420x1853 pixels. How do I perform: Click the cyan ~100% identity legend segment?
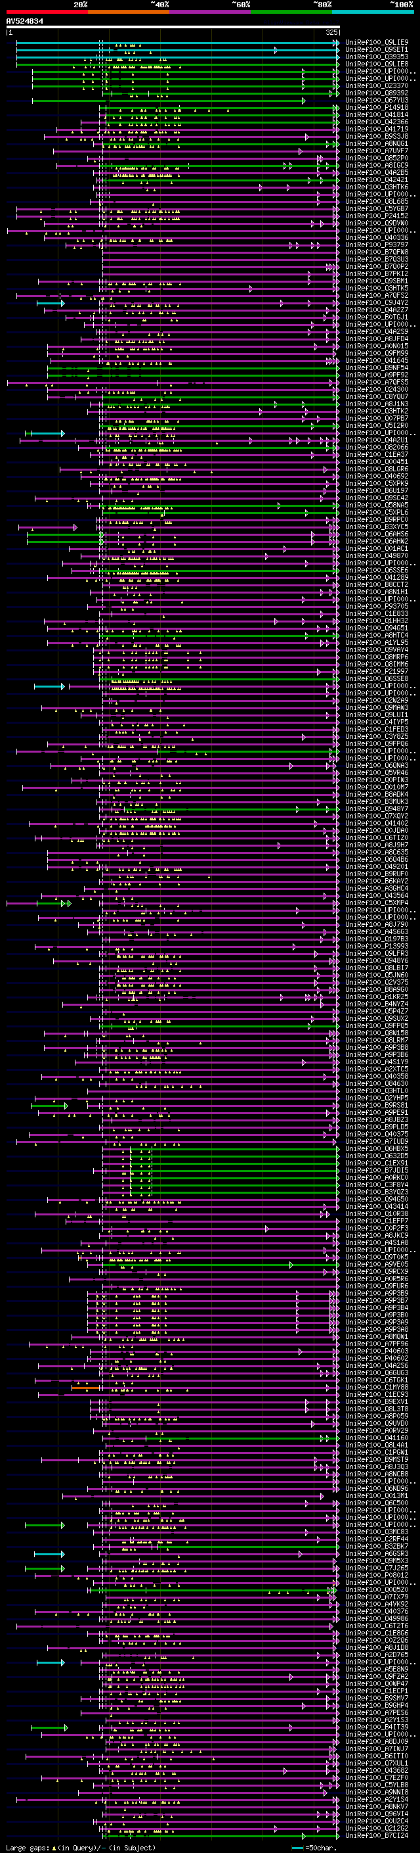coord(373,12)
